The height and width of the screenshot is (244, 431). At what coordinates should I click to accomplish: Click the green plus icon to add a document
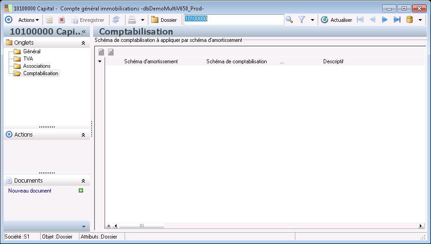[x=81, y=191]
